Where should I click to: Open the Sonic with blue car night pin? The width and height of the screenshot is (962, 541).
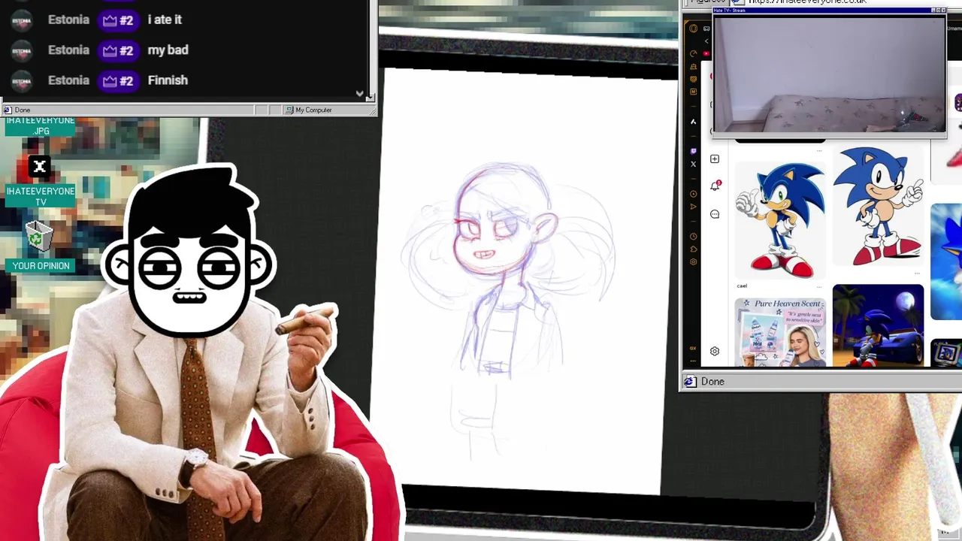(x=879, y=325)
